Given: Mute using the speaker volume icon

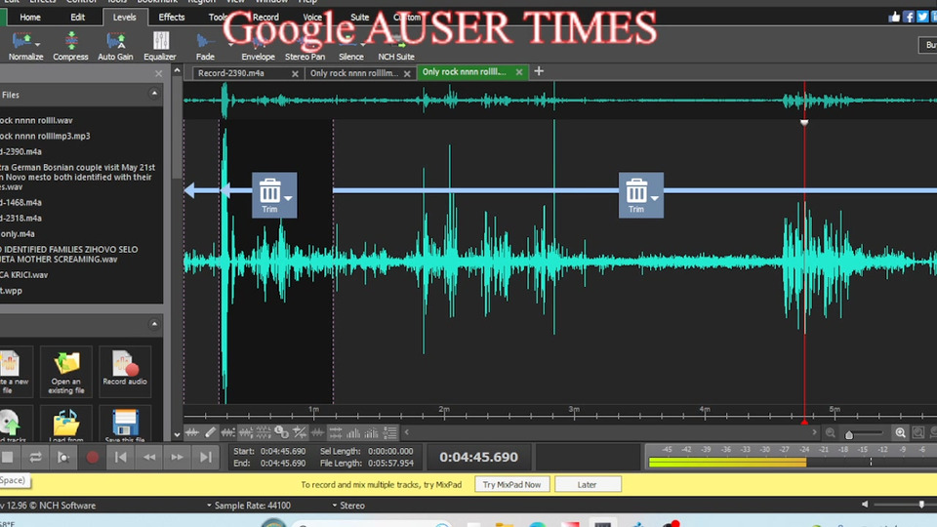Looking at the screenshot, I should [x=865, y=505].
